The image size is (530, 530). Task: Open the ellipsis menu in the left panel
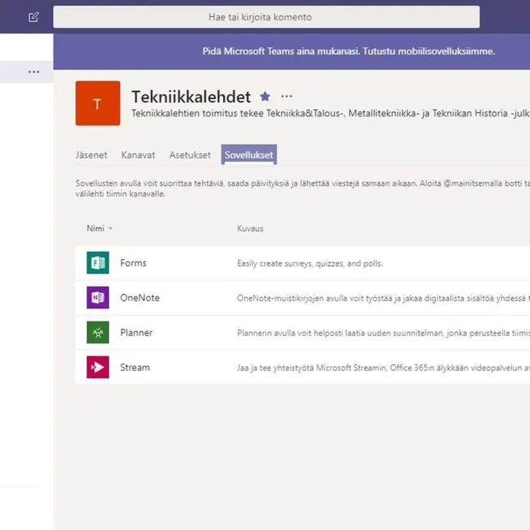tap(34, 72)
